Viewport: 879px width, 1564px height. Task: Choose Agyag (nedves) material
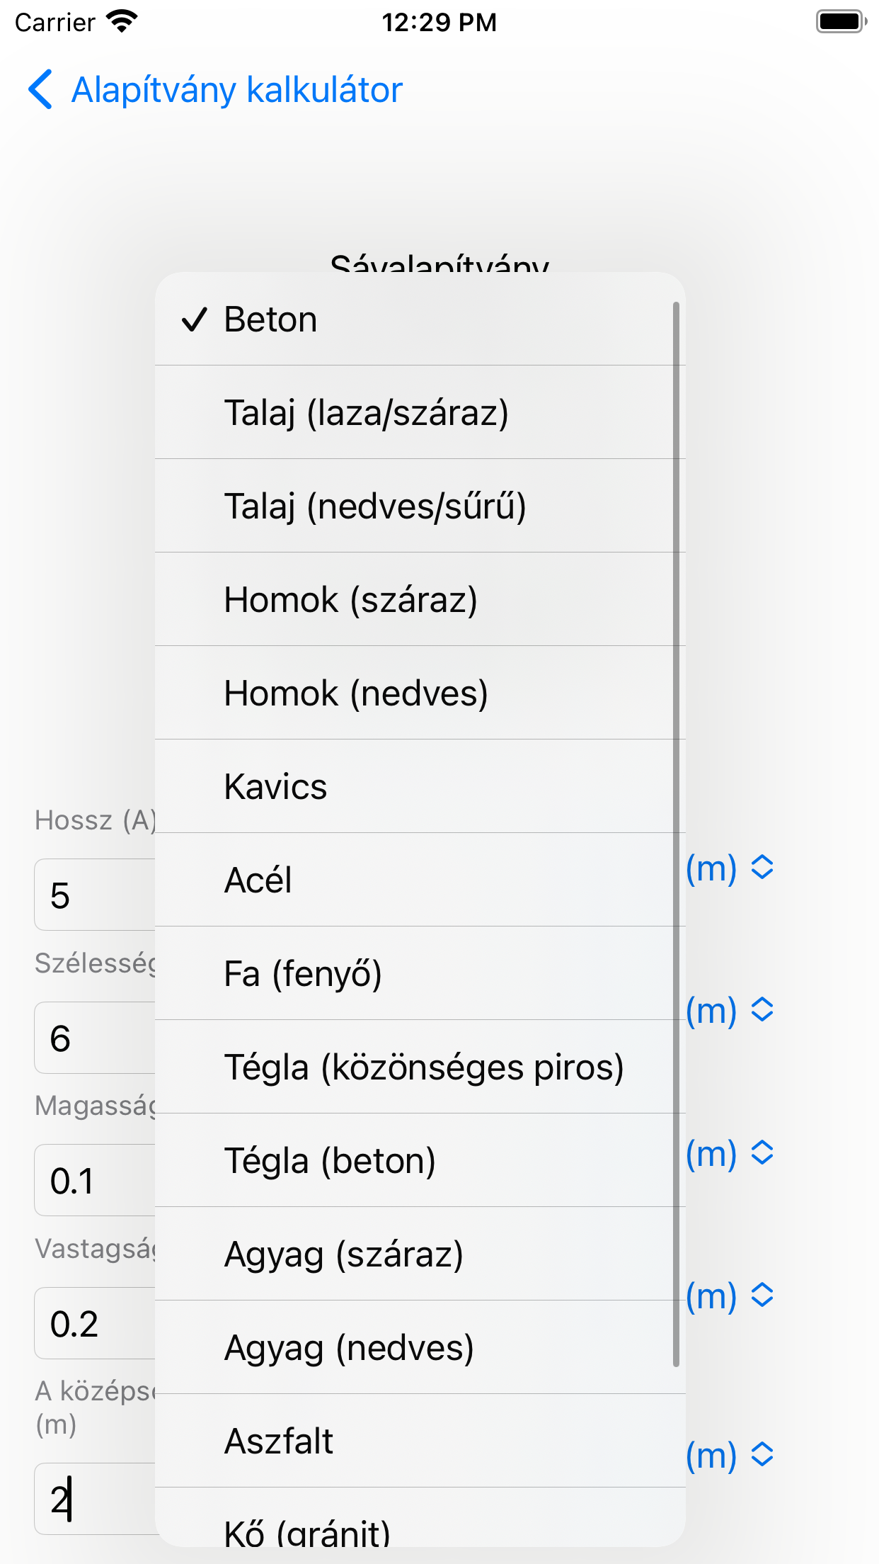pos(420,1348)
